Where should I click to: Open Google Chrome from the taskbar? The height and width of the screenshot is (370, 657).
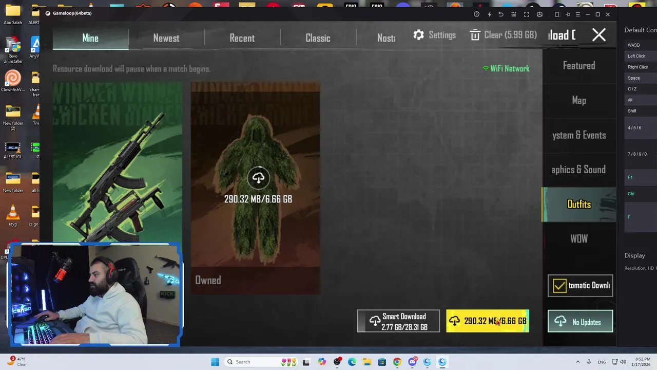pos(397,362)
